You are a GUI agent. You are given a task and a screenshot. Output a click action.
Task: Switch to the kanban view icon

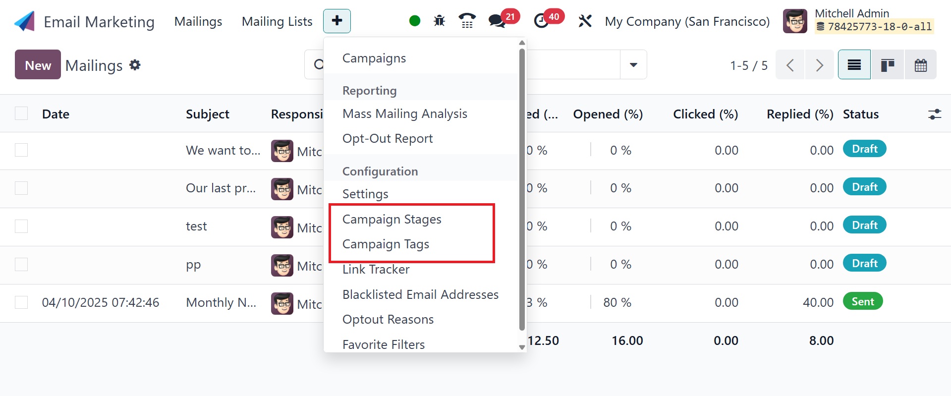(x=888, y=65)
